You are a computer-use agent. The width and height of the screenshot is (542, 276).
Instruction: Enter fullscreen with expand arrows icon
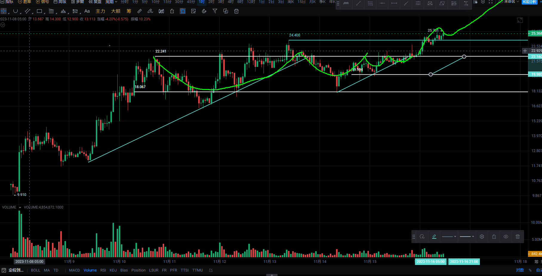[491, 2]
